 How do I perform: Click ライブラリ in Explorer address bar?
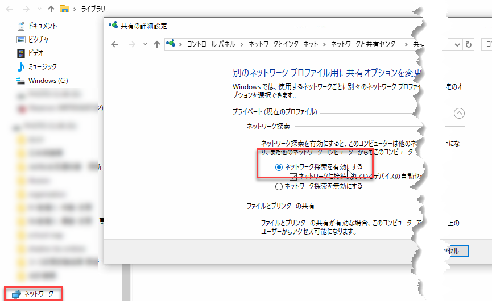(x=92, y=9)
